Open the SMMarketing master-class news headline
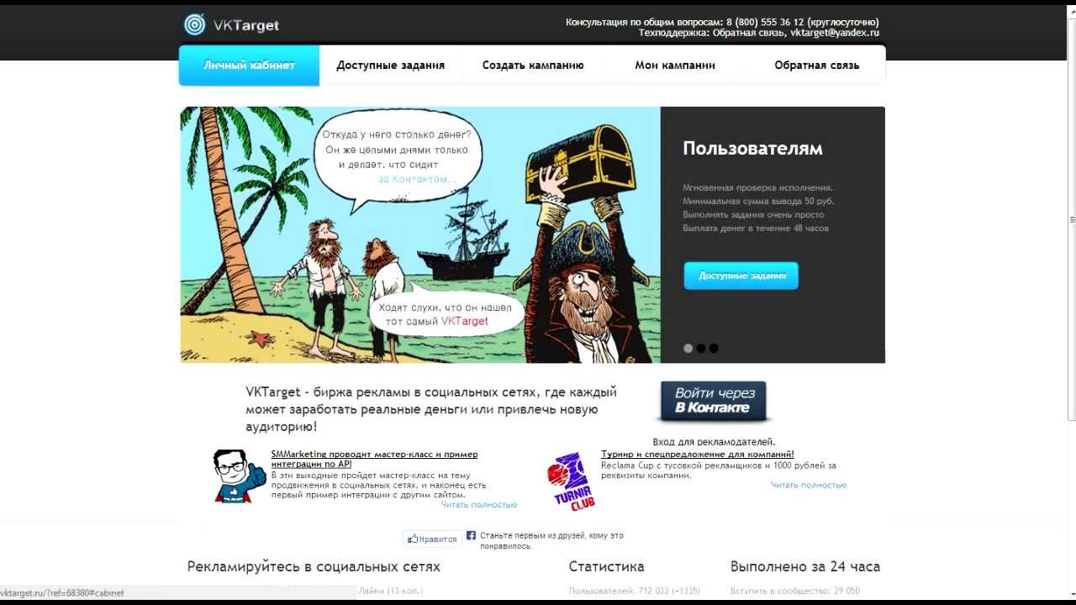This screenshot has height=605, width=1076. point(374,459)
